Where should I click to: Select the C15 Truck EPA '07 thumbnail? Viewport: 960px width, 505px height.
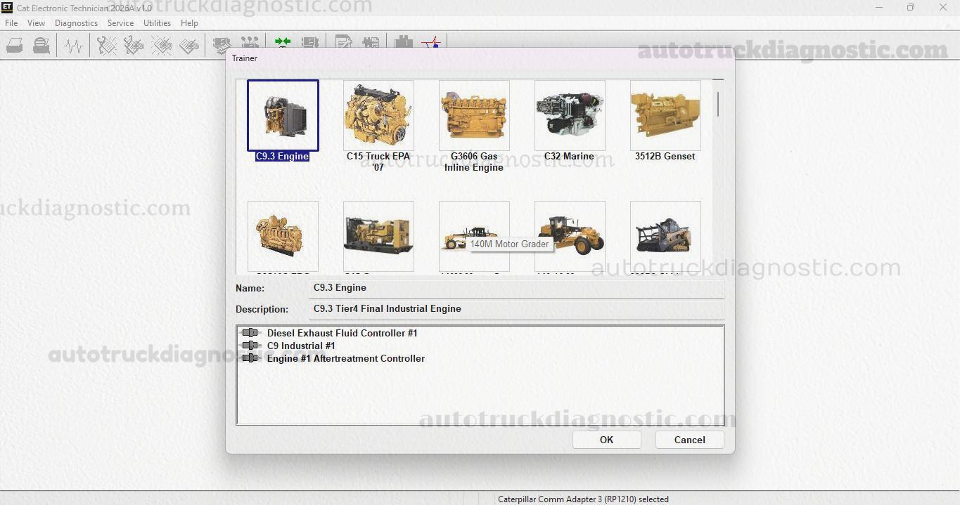point(378,115)
